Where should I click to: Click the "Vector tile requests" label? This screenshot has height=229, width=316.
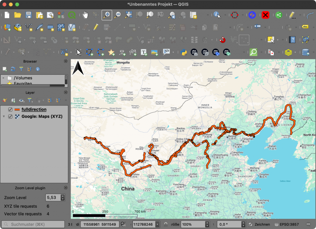click(x=23, y=214)
